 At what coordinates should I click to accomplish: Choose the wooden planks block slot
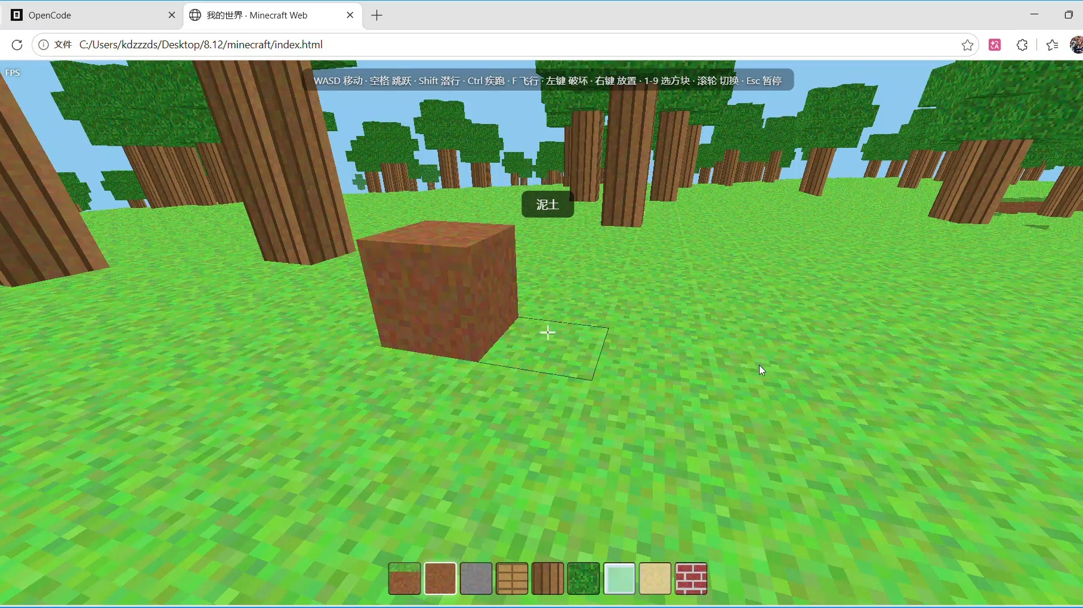[512, 578]
